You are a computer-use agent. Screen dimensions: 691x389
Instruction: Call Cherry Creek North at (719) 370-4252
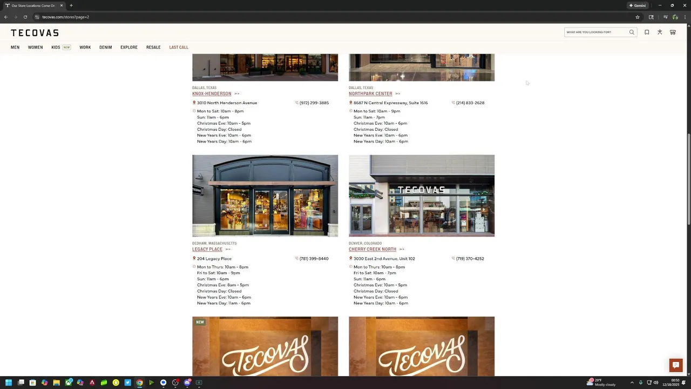(x=470, y=259)
